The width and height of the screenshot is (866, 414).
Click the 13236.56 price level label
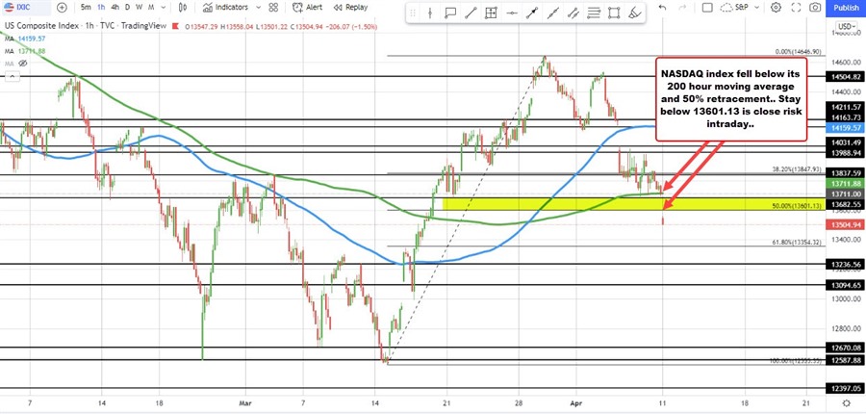pyautogui.click(x=846, y=264)
